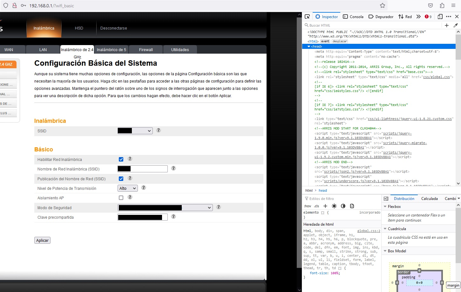Click help icon for Modo de Seguridad
Screen dimensions: 461x292
pos(218,207)
